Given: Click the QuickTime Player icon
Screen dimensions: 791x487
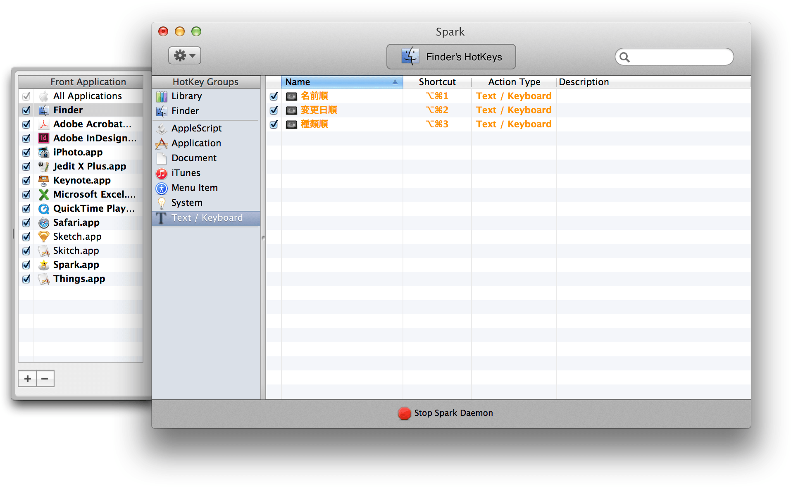Looking at the screenshot, I should [44, 208].
